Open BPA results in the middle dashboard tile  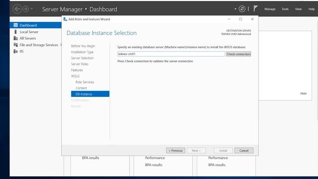click(154, 165)
